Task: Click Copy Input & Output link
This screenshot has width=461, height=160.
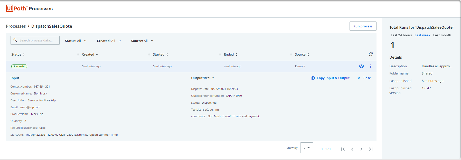Action: coord(331,78)
